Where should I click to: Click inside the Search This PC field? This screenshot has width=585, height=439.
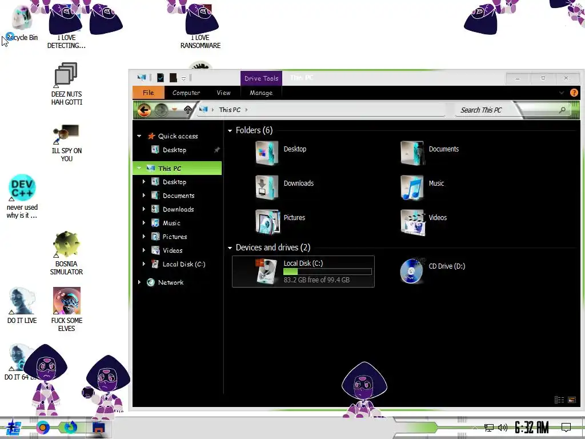point(507,110)
